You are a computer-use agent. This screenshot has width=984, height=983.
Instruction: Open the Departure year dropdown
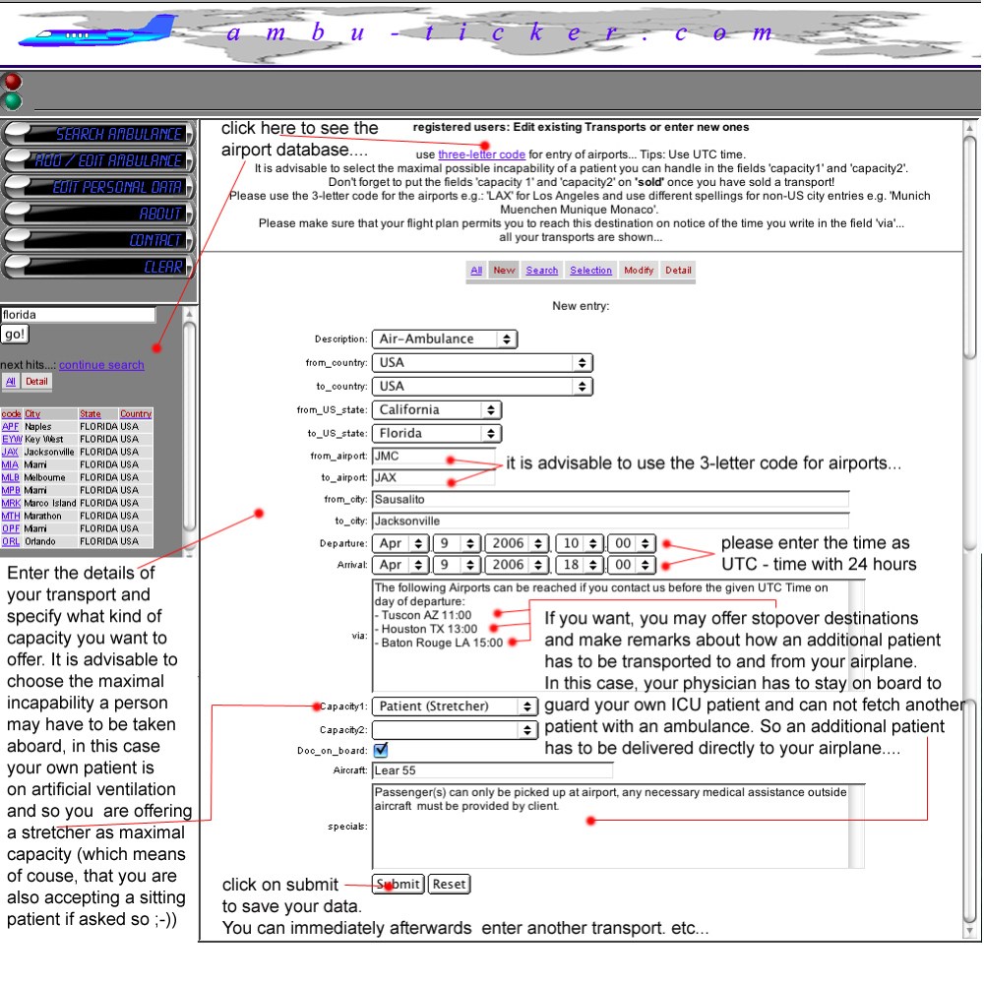(x=518, y=543)
